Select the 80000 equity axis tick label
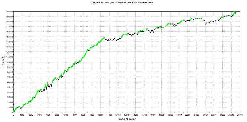Image resolution: width=247 pixels, height=122 pixels. point(10,72)
